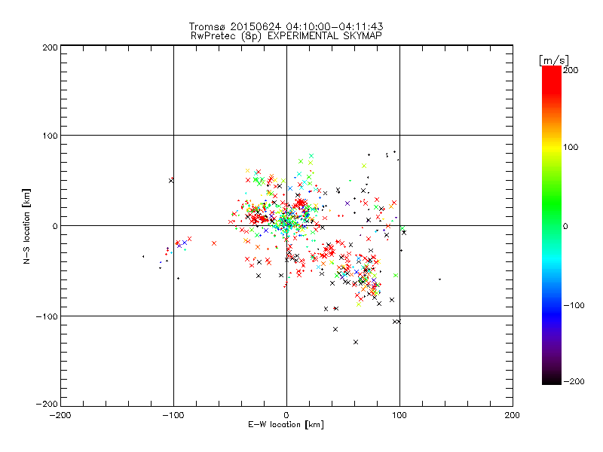This screenshot has width=603, height=452.
Task: Click the colorbar tick label '200'
Action: tap(571, 70)
